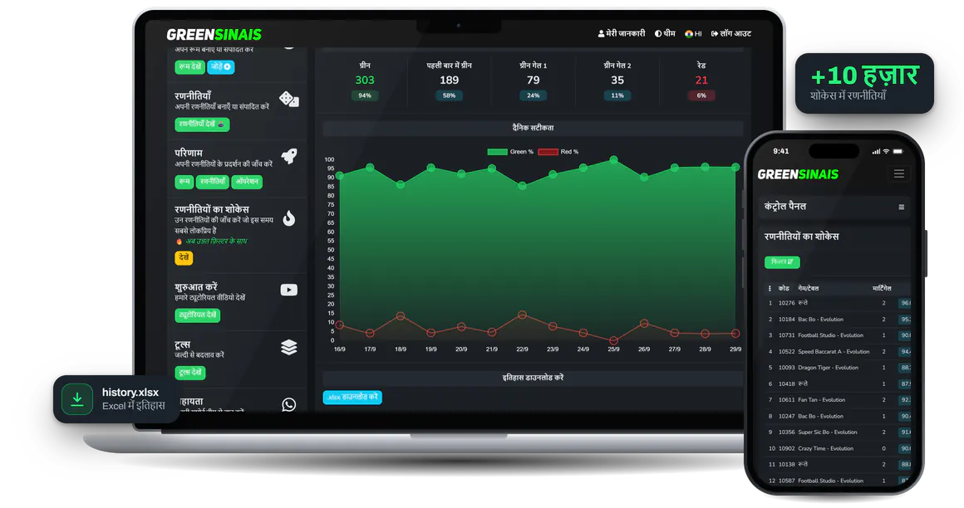
Task: Click the मार्टिंगेल column header on phone
Action: (x=882, y=288)
